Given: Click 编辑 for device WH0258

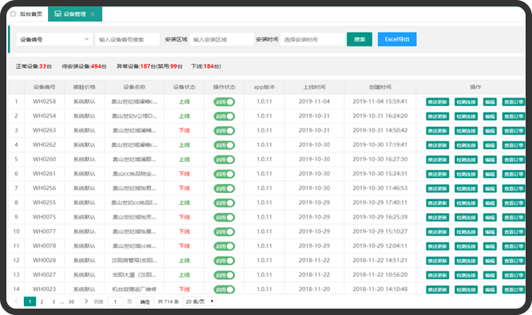Looking at the screenshot, I should pyautogui.click(x=490, y=102).
